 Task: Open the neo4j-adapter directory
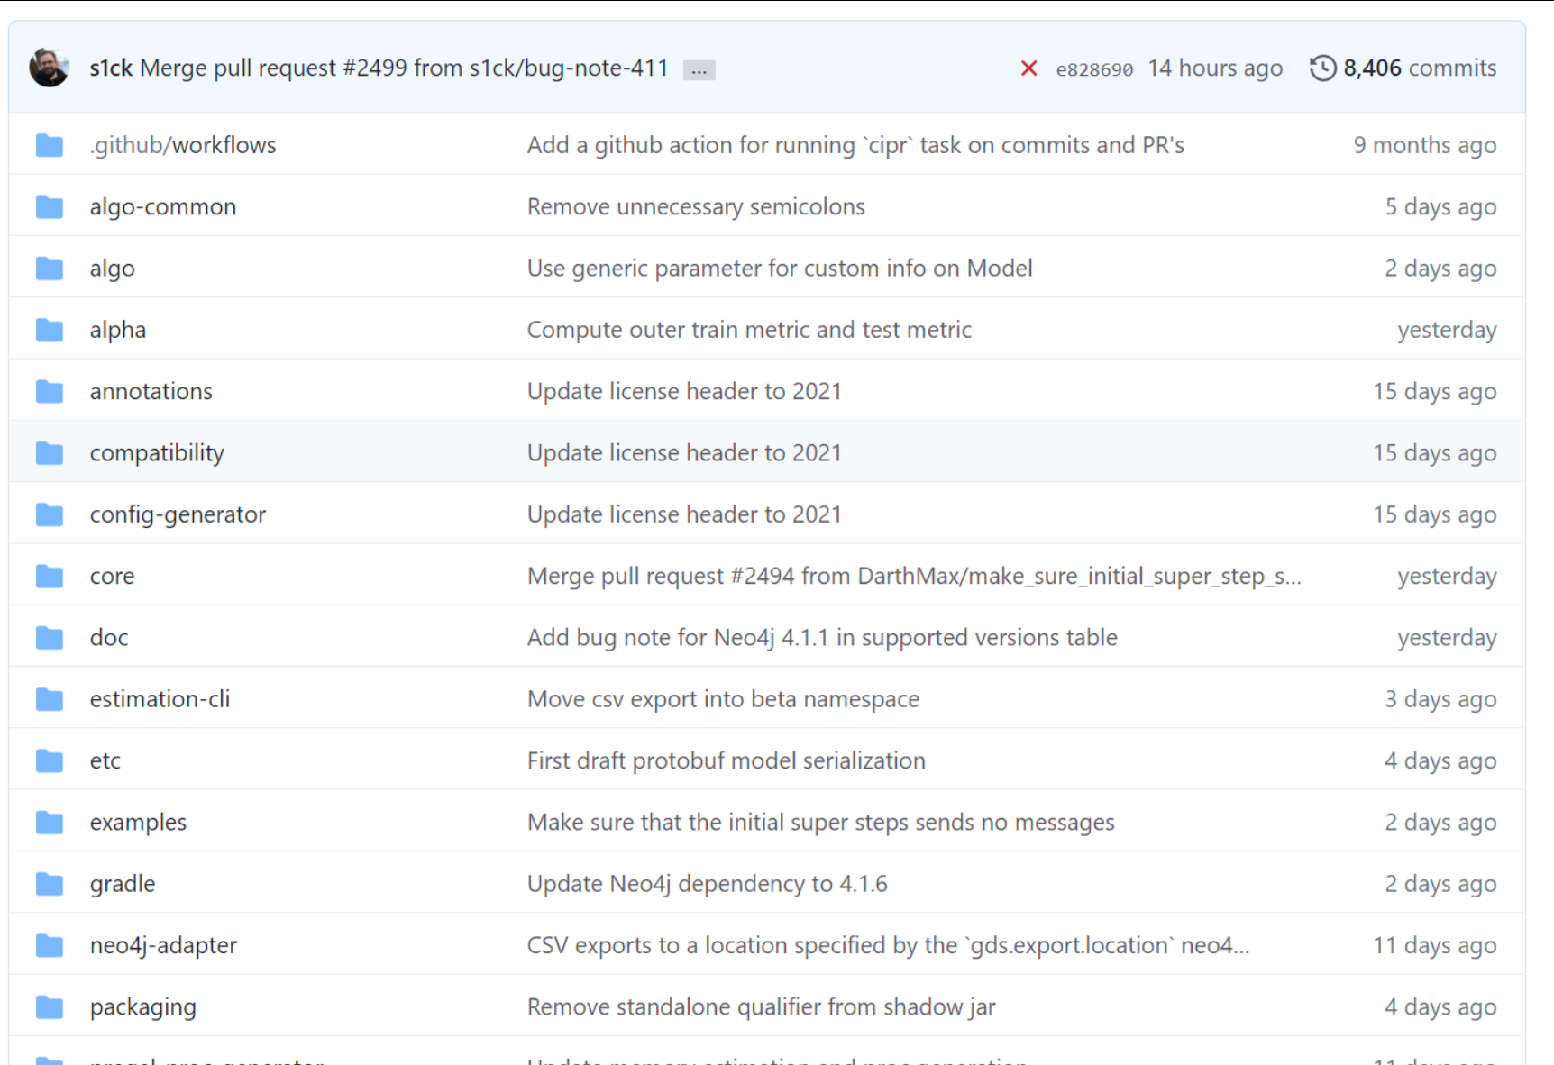[163, 944]
